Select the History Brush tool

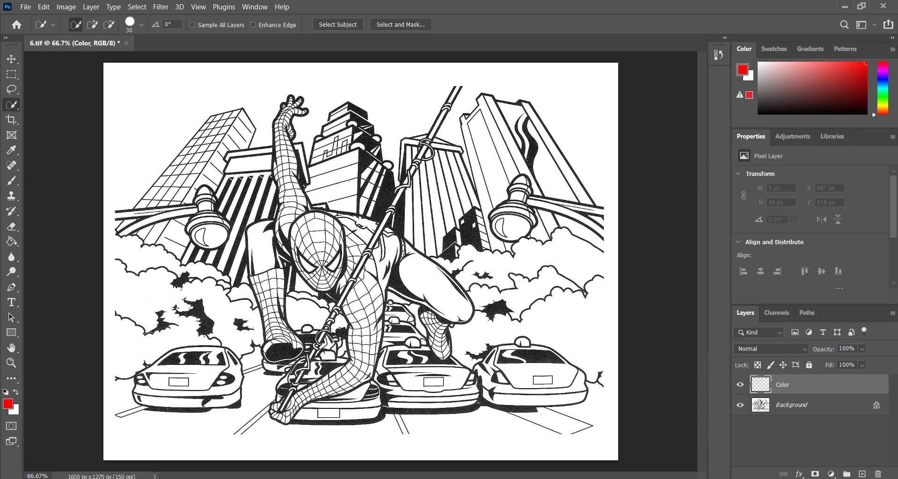(x=11, y=211)
